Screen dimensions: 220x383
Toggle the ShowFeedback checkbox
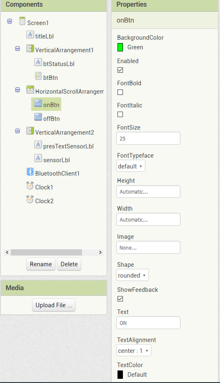tap(120, 299)
